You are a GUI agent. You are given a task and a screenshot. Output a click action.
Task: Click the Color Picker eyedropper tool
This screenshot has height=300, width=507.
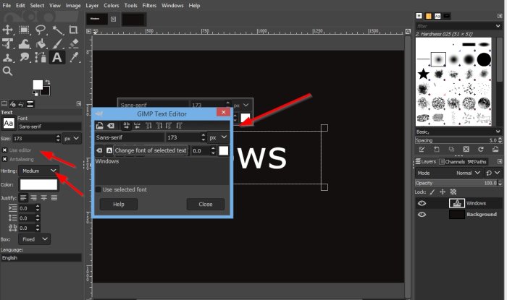point(73,57)
